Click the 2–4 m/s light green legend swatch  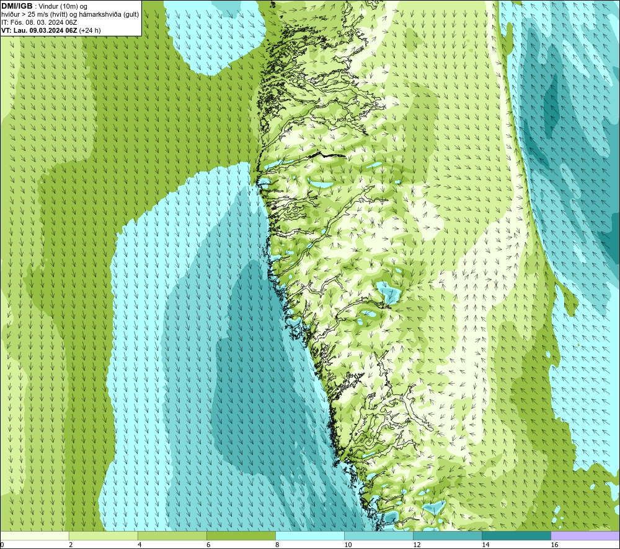click(104, 535)
